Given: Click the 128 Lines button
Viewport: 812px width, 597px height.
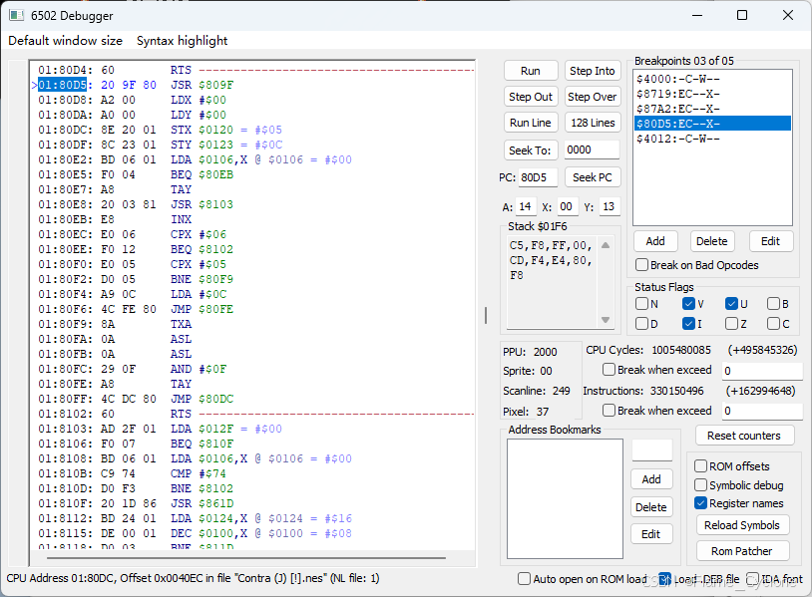Looking at the screenshot, I should [x=592, y=123].
